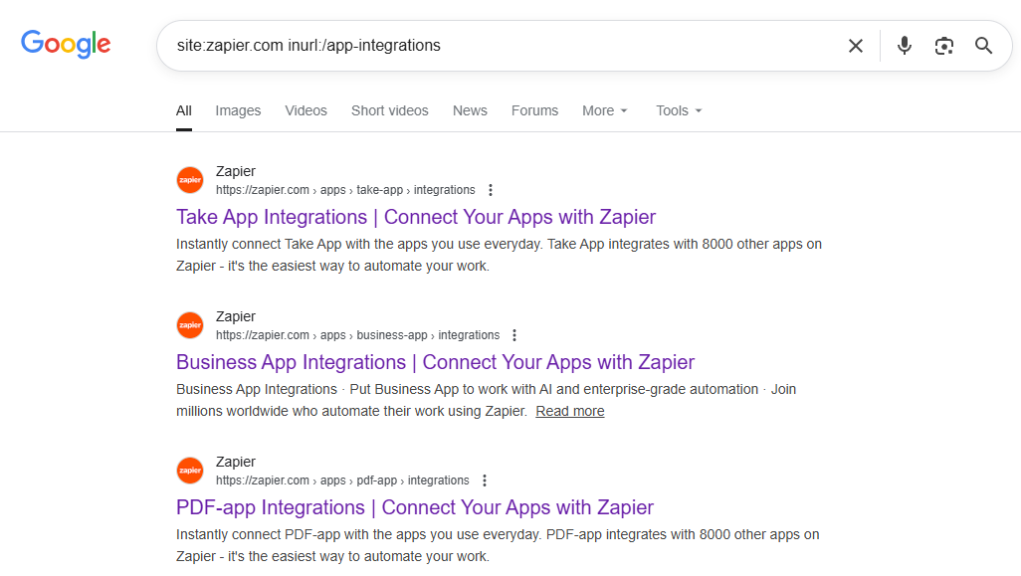Screen dimensions: 1021x576
Task: Start voice search with the microphone icon
Action: pos(904,46)
